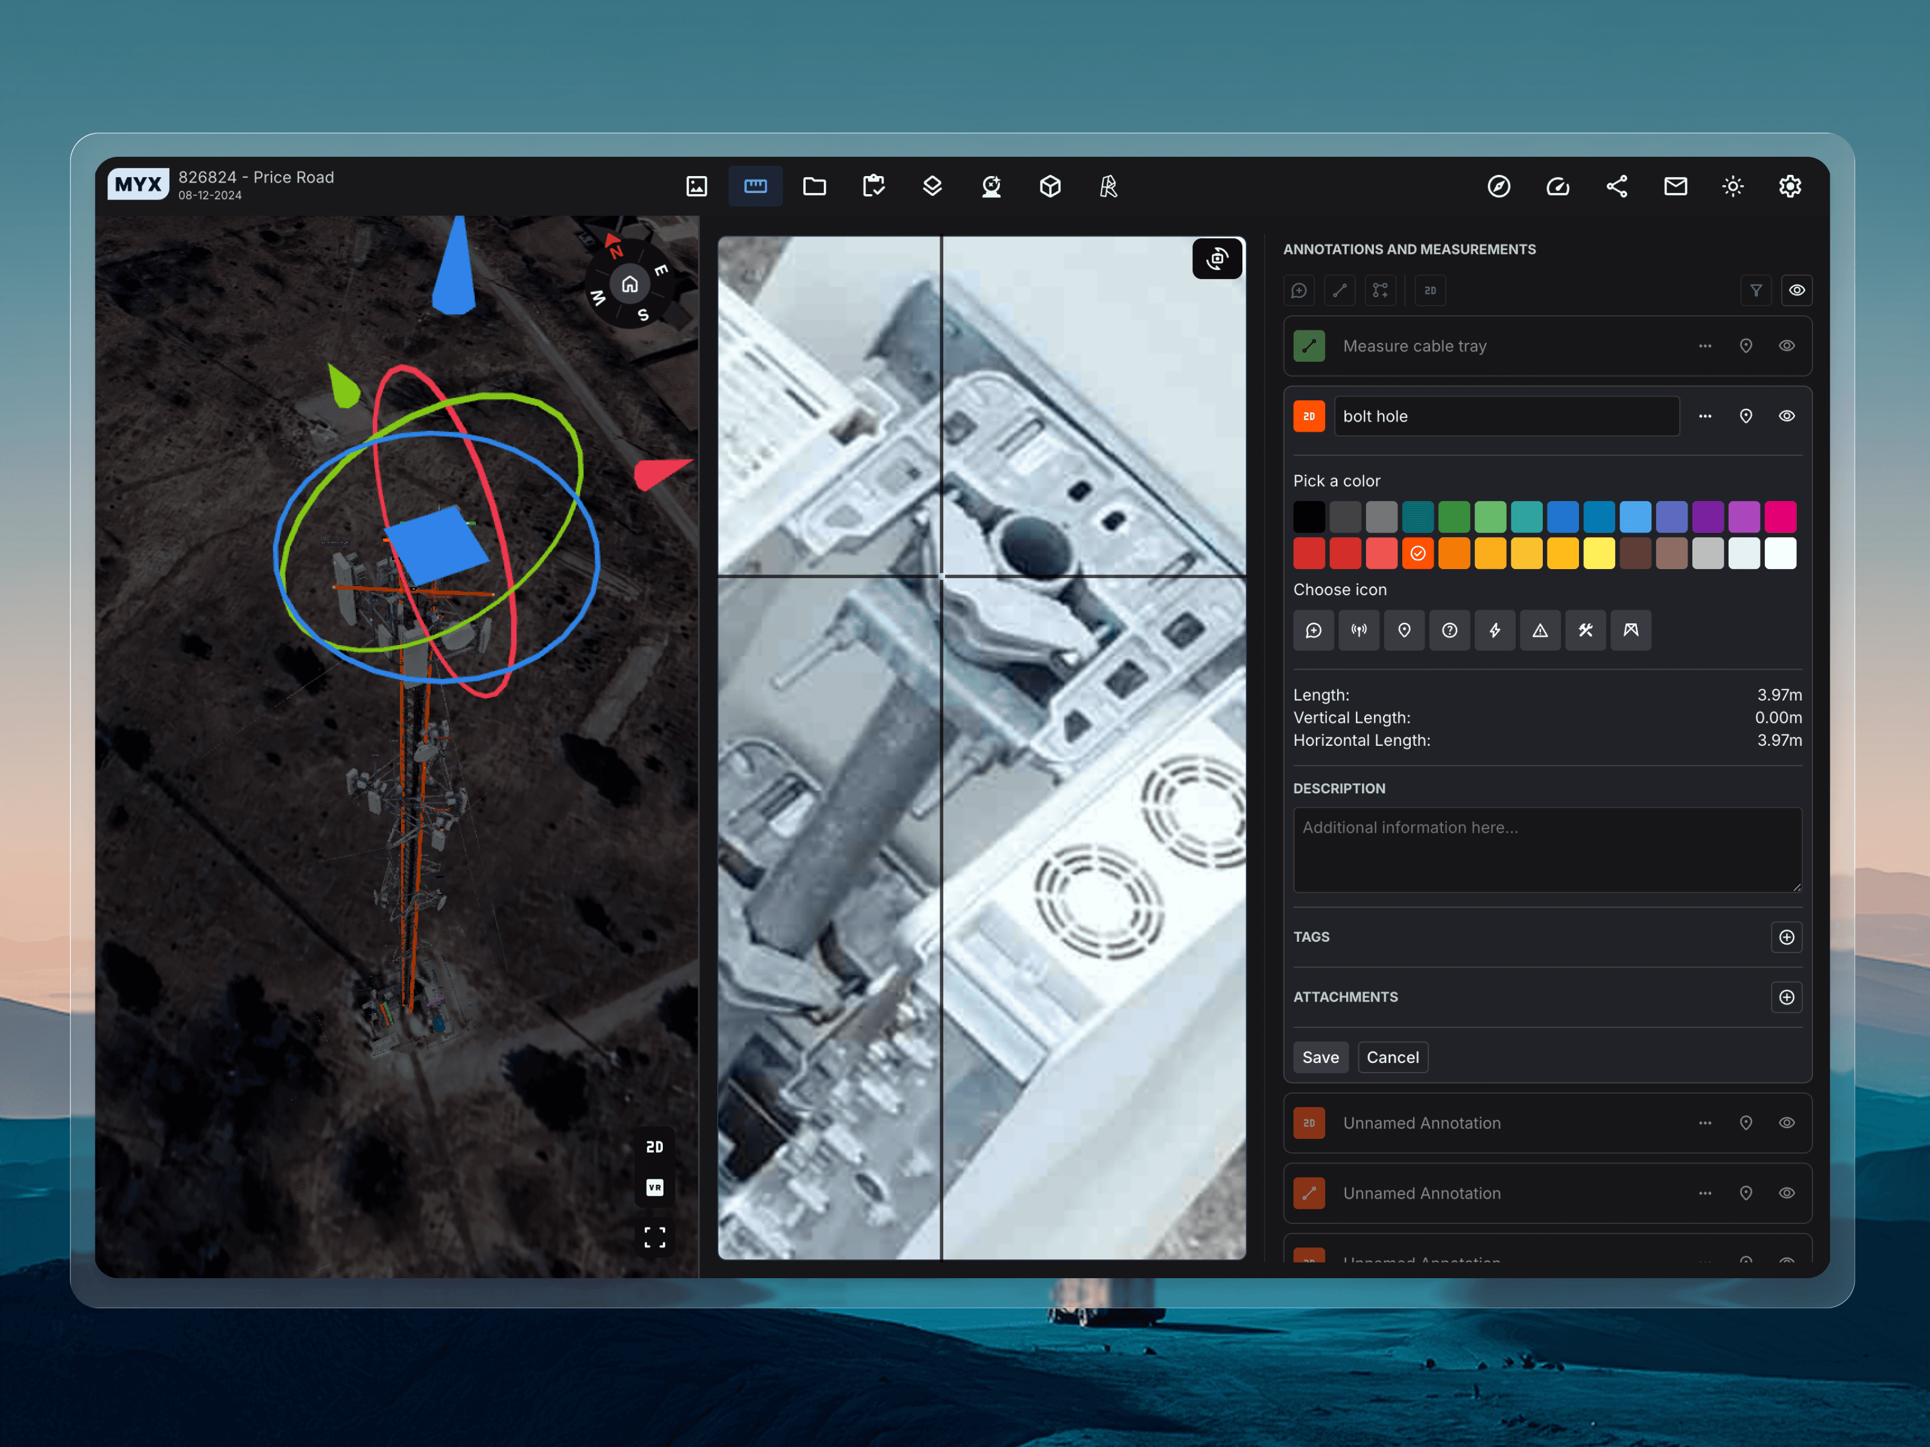Add an attachment with the plus button
Image resolution: width=1930 pixels, height=1447 pixels.
1786,997
